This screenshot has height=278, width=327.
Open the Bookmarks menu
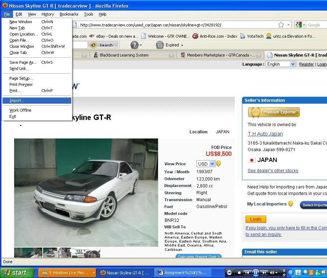coord(69,14)
